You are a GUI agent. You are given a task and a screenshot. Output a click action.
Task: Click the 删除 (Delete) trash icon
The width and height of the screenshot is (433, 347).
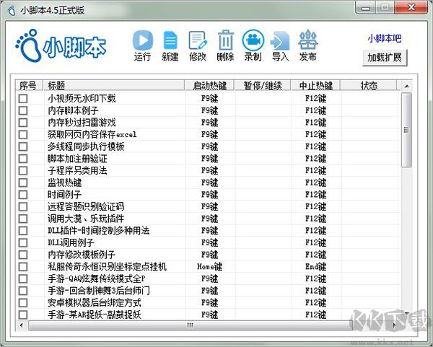225,40
